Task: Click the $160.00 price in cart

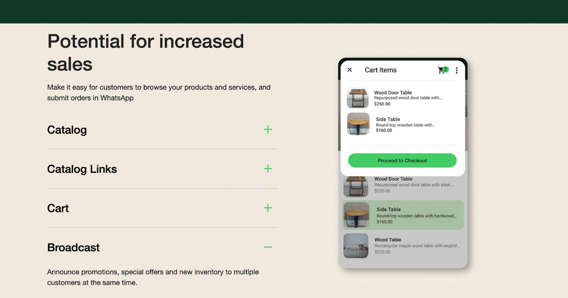Action: (384, 130)
